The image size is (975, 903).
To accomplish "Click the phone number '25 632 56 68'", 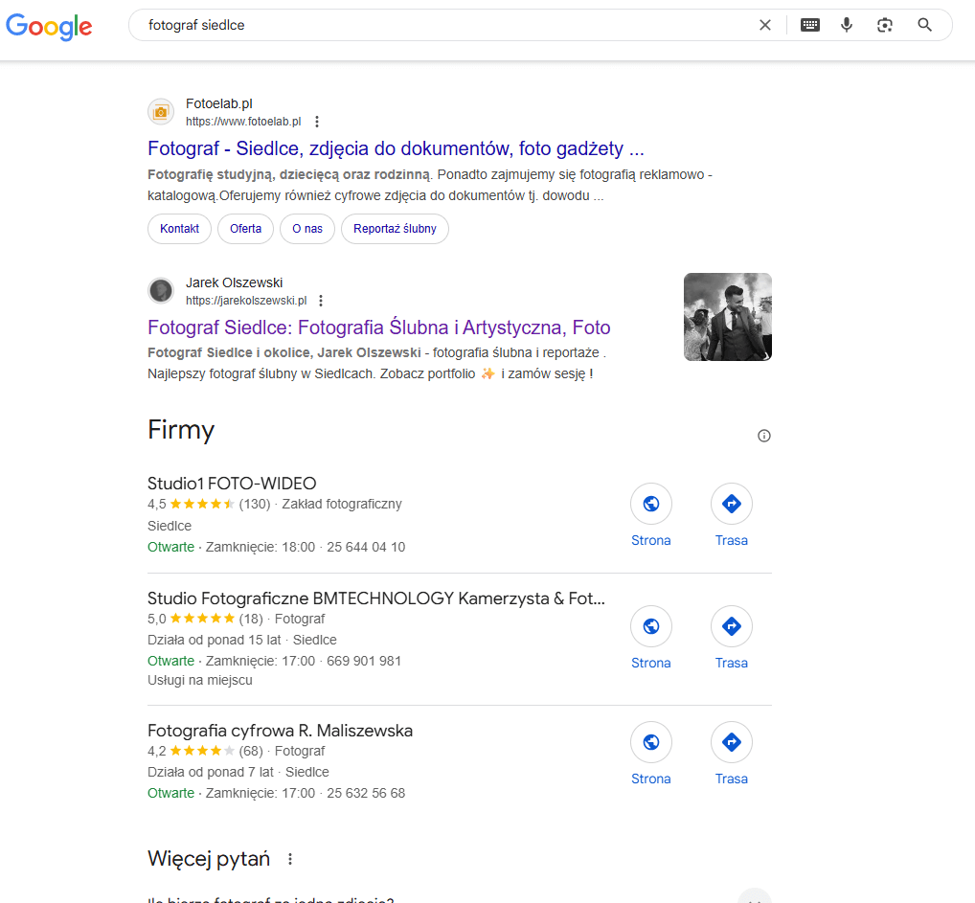I will [x=366, y=794].
